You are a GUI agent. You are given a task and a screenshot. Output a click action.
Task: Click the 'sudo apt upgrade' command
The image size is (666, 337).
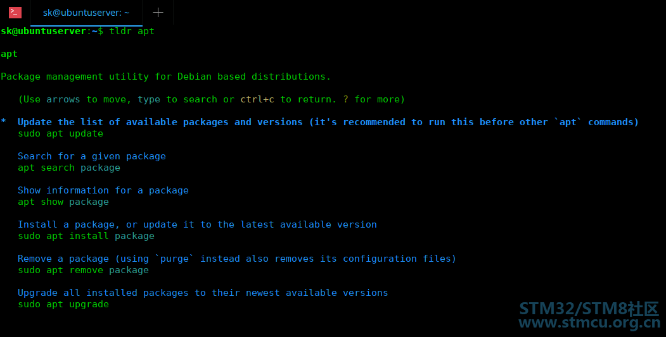coord(63,304)
